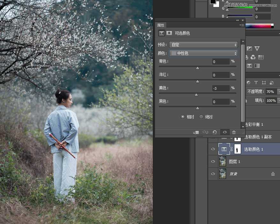This screenshot has width=280, height=224.
Task: Open the Properties panel flyout menu
Action: [x=242, y=25]
